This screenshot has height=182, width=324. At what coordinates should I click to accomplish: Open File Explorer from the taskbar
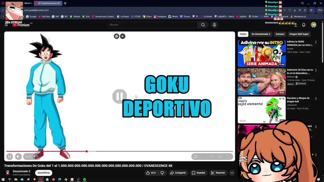[x=16, y=179]
